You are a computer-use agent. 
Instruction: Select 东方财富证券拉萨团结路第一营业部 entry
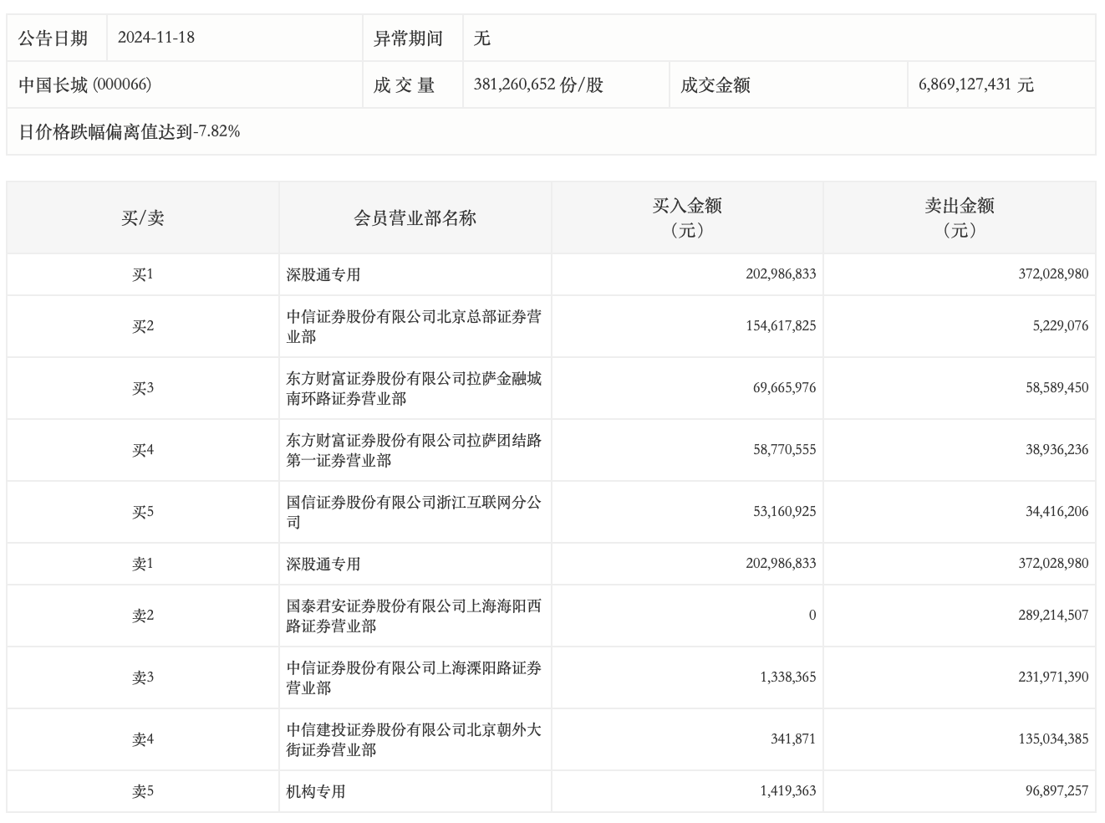414,450
